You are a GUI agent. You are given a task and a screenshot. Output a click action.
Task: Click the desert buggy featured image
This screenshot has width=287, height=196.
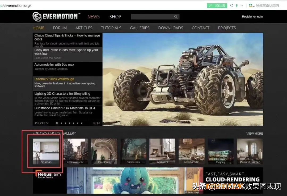pos(183,79)
